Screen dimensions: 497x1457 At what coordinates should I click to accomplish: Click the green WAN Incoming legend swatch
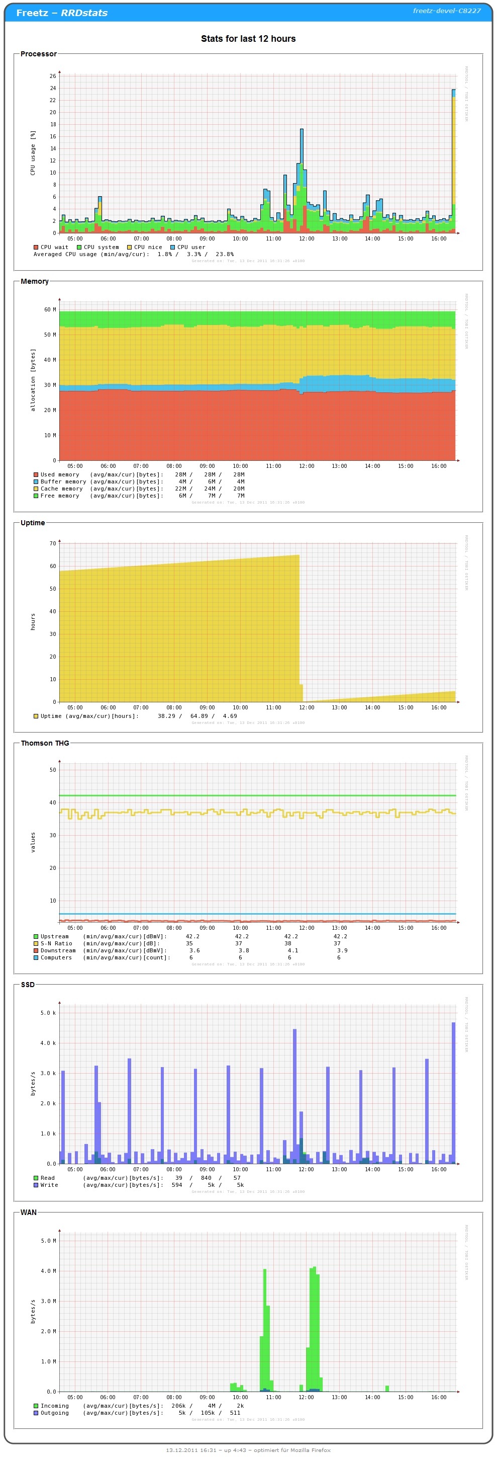pos(36,1406)
